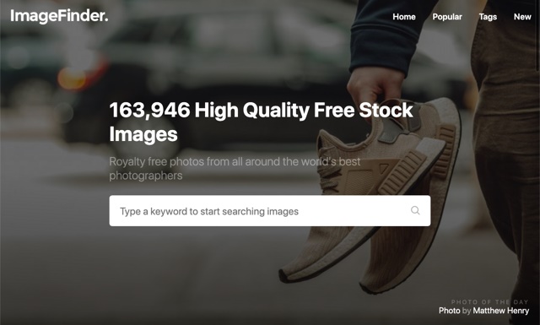Select the '163,946 High Quality Free Stock Images' heading
540x325 pixels.
[x=261, y=122]
